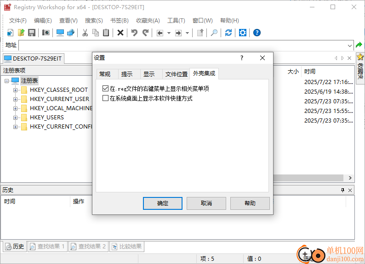Click the refresh toolbar icon
The image size is (365, 264).
tap(228, 33)
